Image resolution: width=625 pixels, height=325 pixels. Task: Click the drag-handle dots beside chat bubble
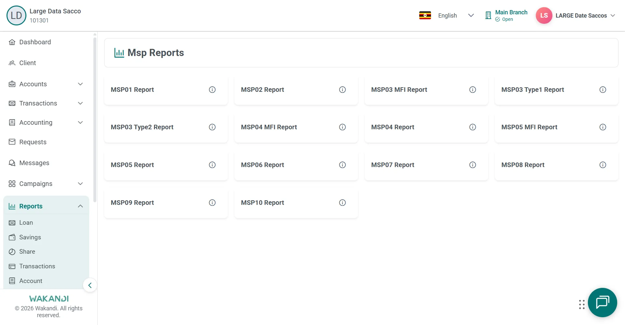582,304
